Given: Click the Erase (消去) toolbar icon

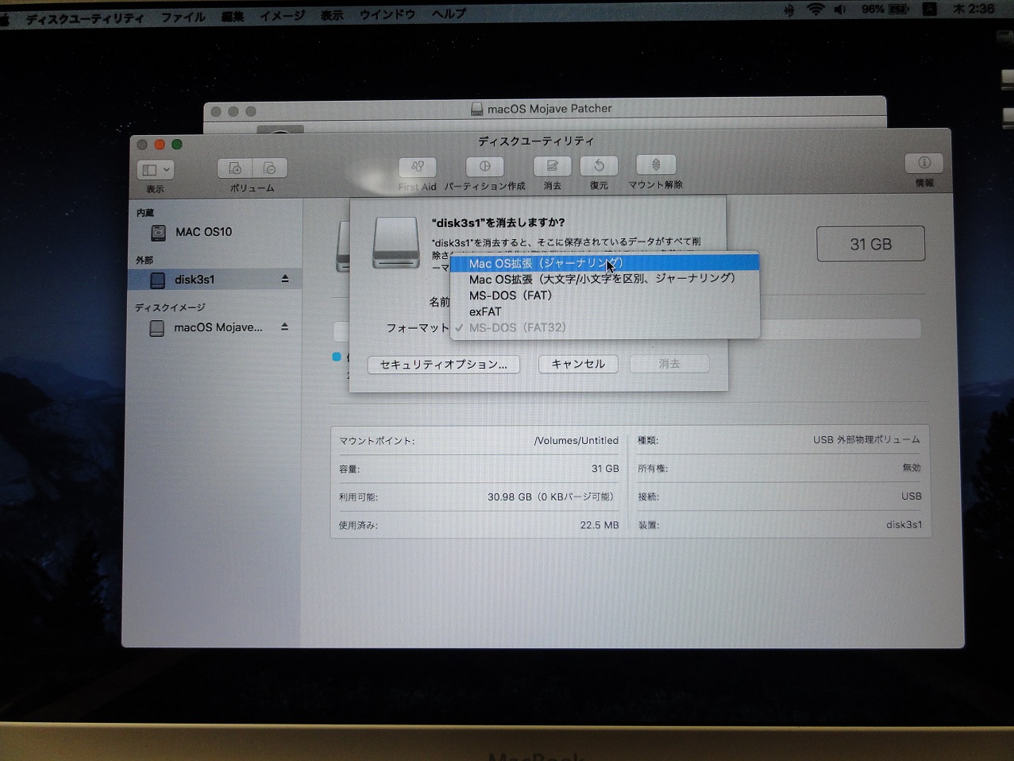Looking at the screenshot, I should pyautogui.click(x=552, y=165).
